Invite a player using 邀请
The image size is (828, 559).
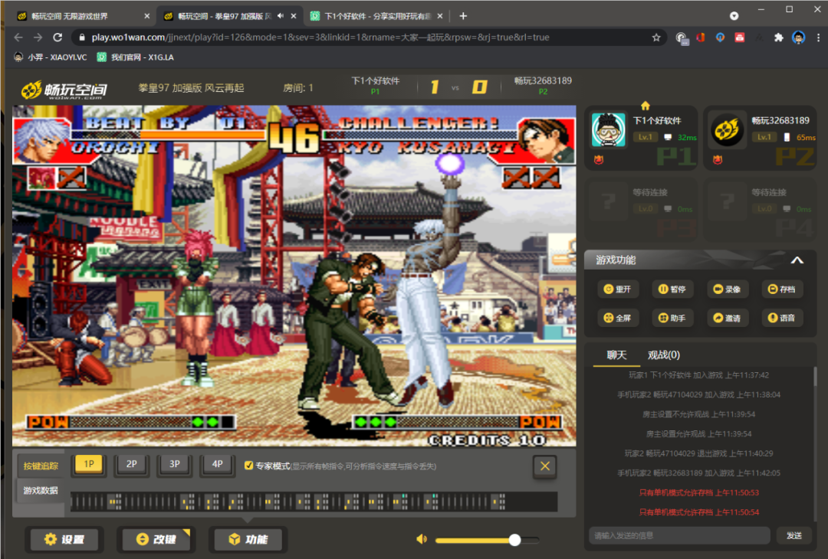click(x=726, y=318)
